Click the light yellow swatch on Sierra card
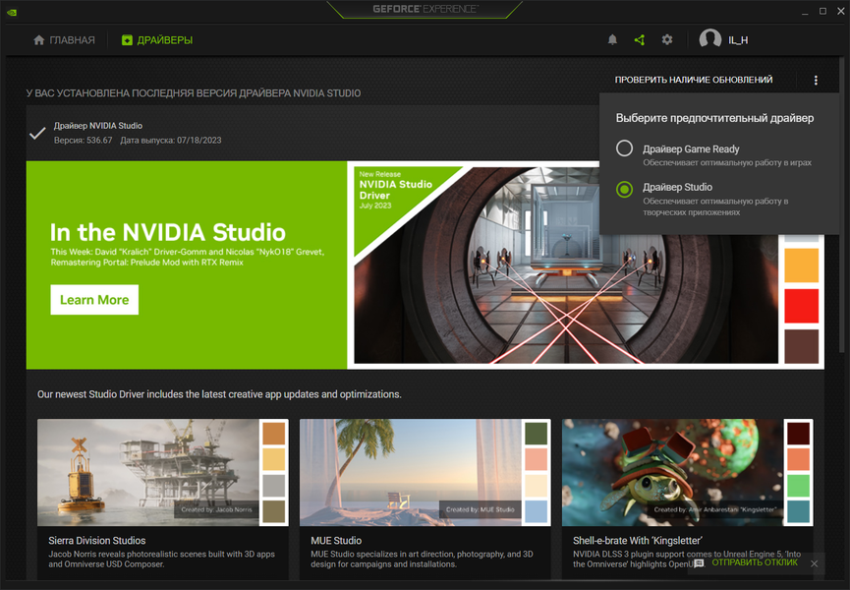Viewport: 850px width, 590px height. tap(274, 459)
